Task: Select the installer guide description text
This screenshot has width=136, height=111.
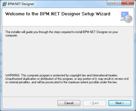Action: click(x=62, y=34)
